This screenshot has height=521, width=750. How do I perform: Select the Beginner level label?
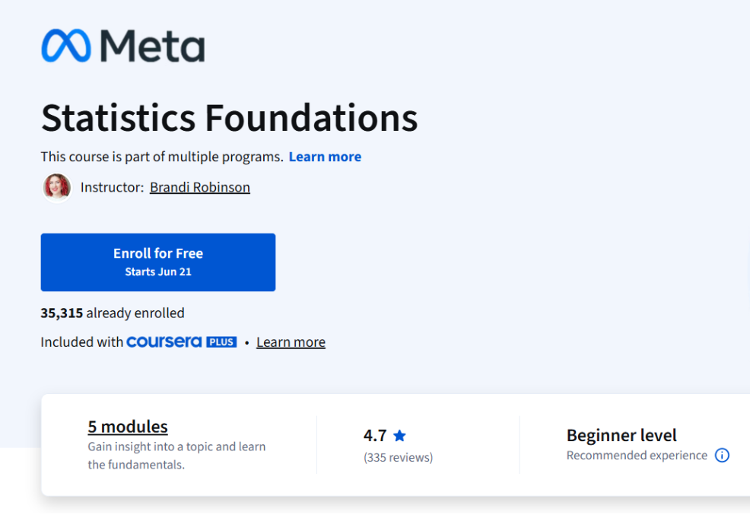pos(621,435)
